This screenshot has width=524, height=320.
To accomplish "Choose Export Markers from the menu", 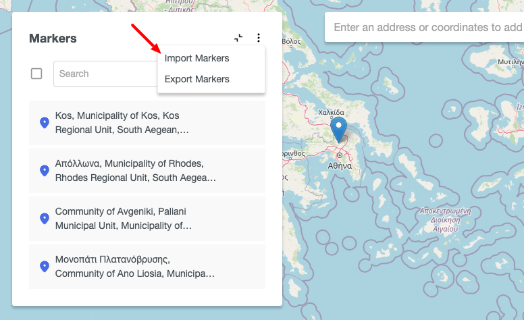I will pos(196,79).
